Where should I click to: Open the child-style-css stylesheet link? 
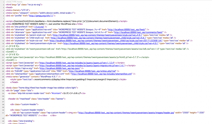click(98, 38)
